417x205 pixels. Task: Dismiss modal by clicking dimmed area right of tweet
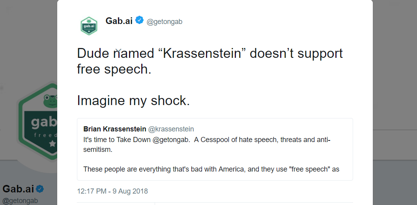point(395,79)
